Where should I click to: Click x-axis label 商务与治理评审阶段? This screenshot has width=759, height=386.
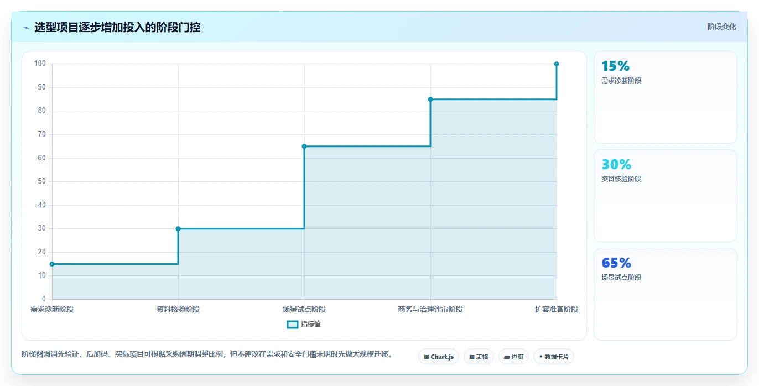tap(430, 309)
